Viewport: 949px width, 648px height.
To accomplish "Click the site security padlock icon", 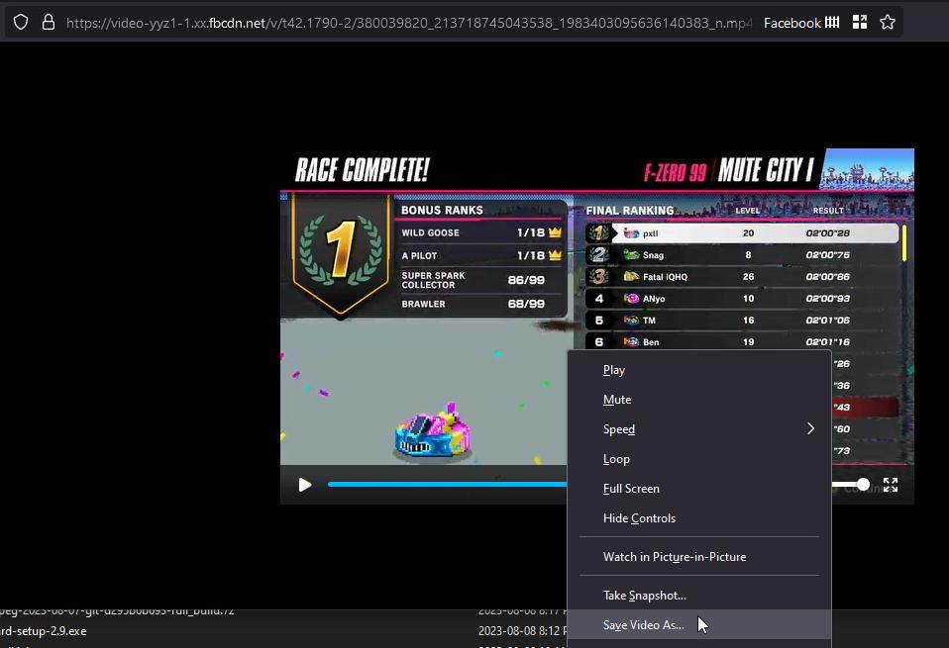I will coord(48,22).
